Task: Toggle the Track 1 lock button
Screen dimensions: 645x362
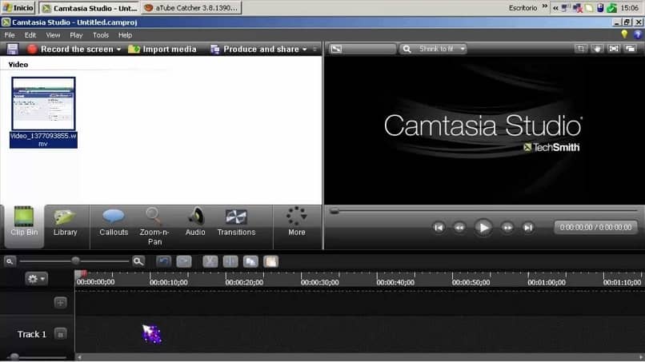Action: [x=61, y=334]
